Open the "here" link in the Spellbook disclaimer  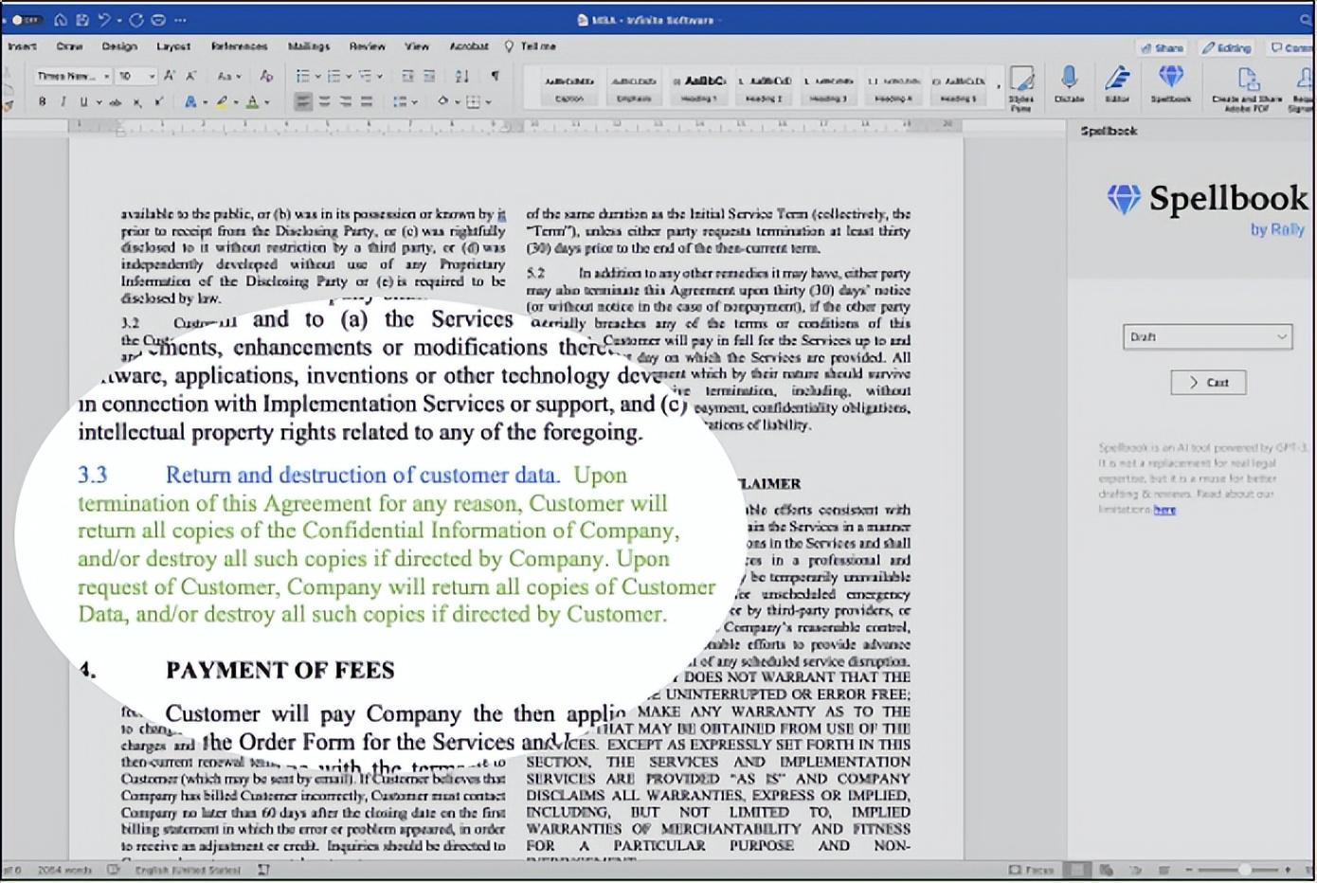tap(1164, 509)
